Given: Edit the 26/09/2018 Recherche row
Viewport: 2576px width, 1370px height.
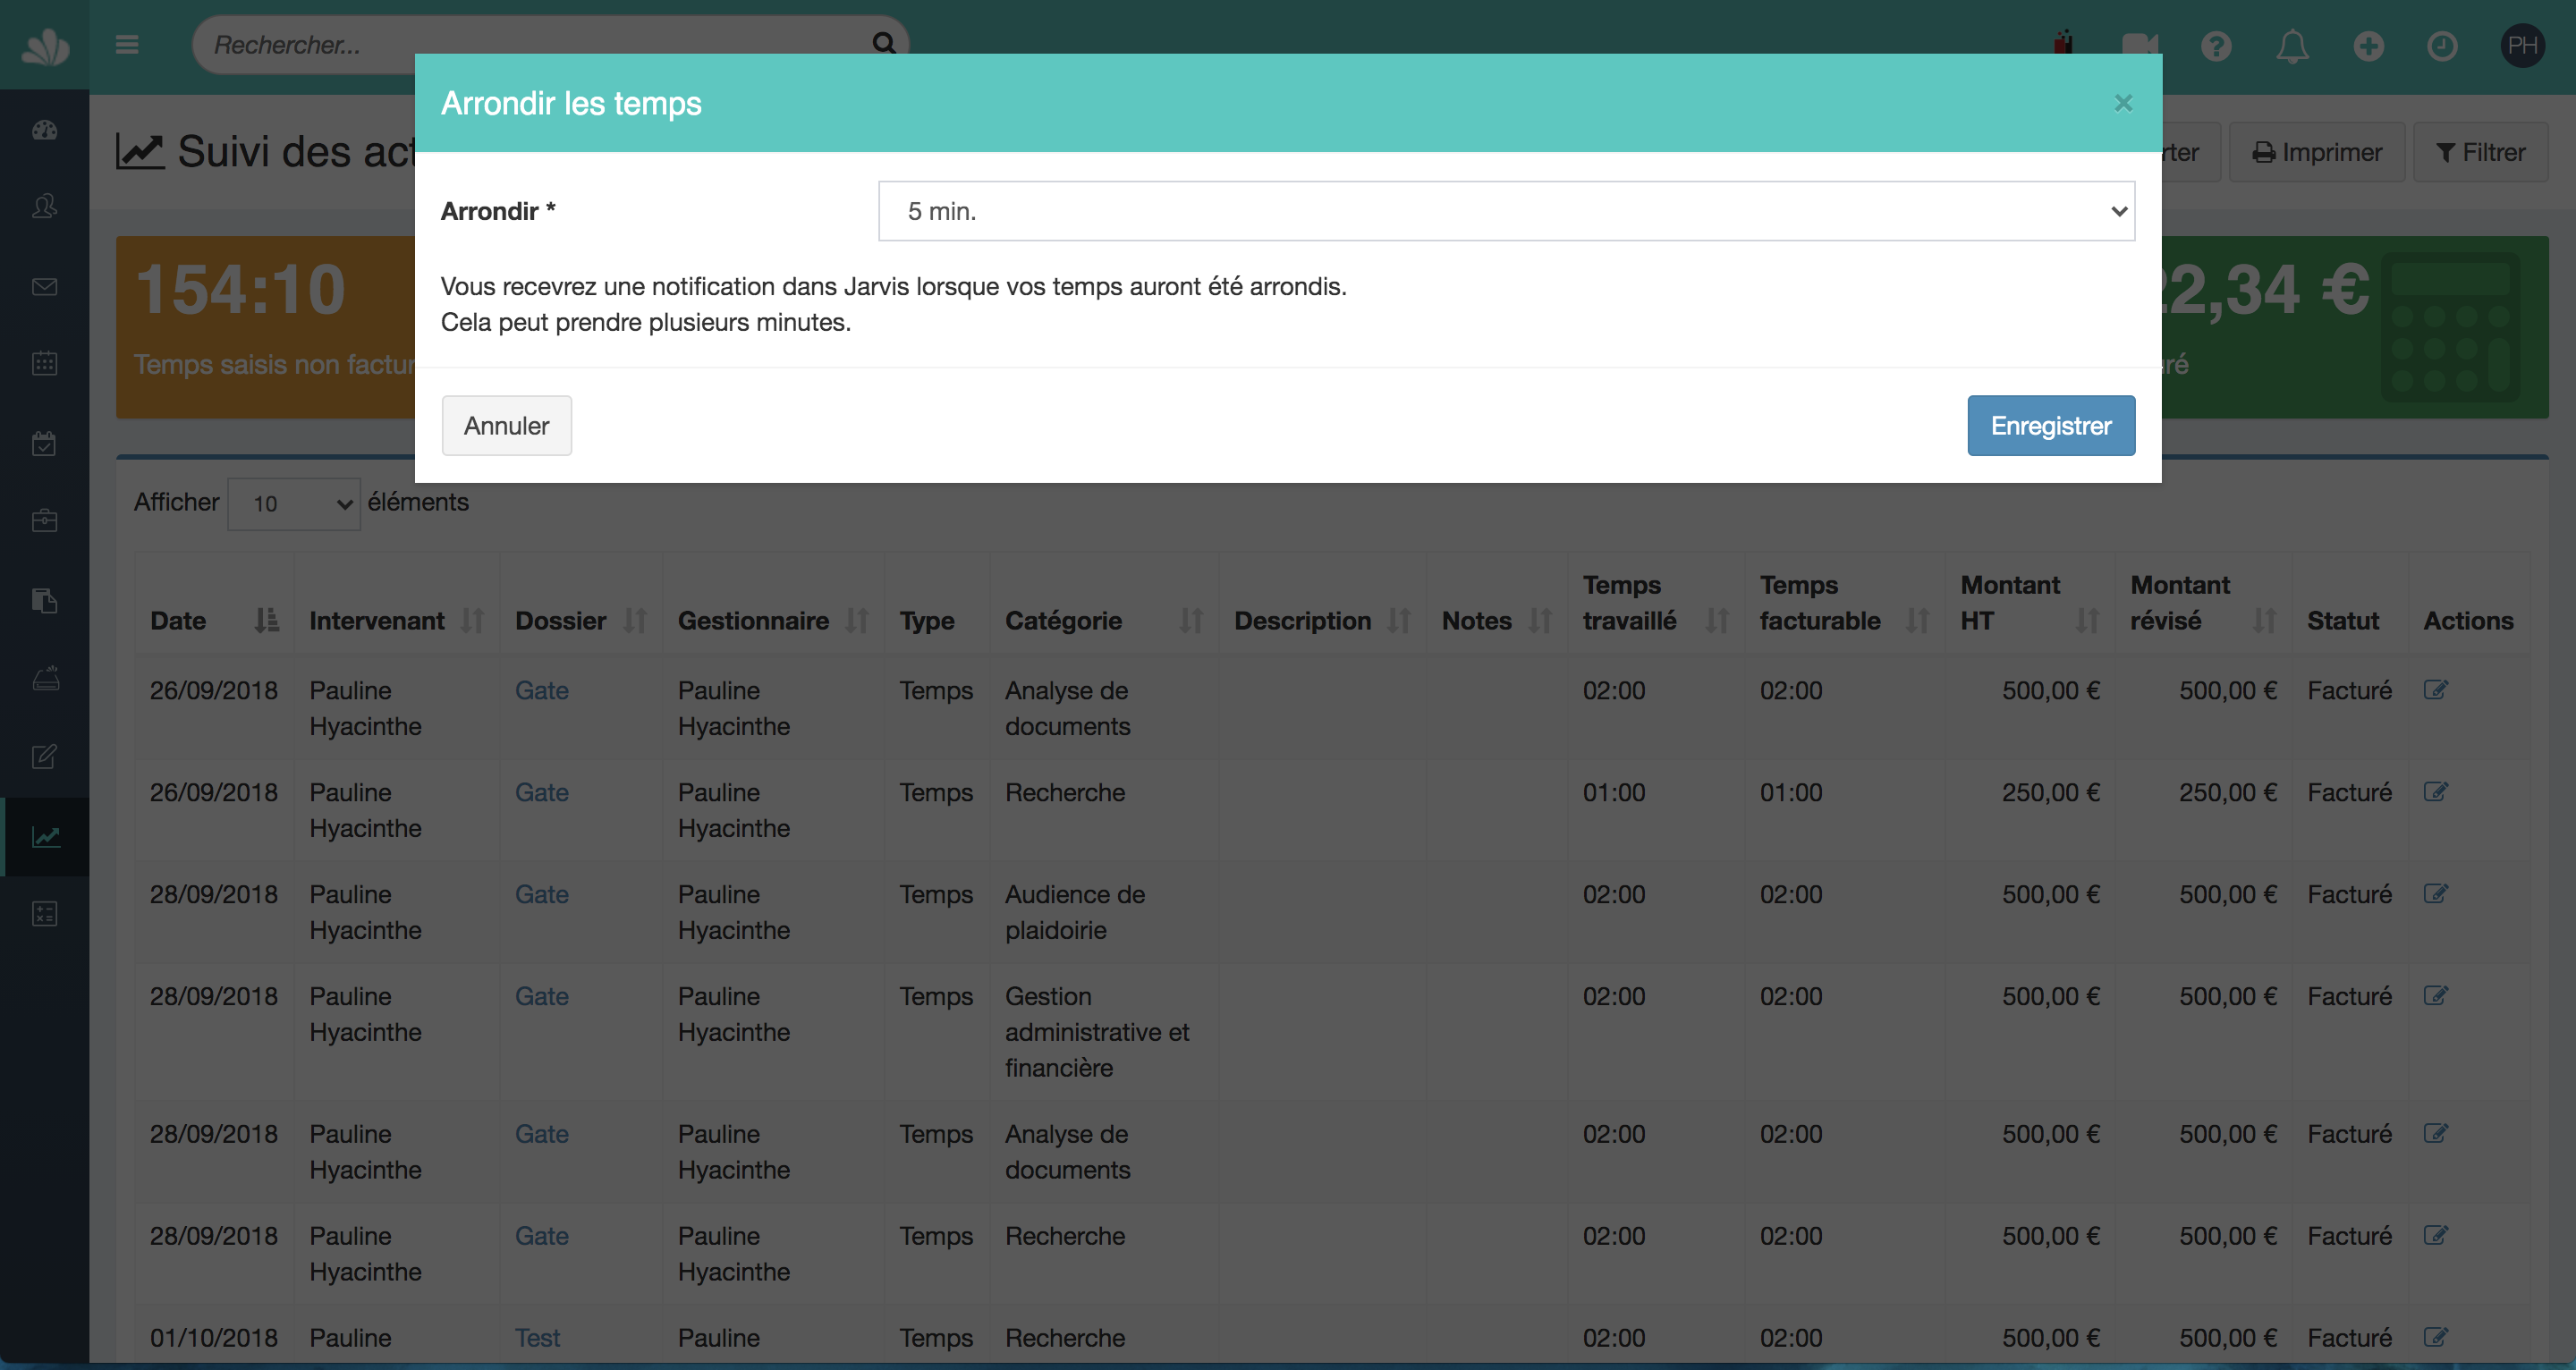Looking at the screenshot, I should (2436, 792).
